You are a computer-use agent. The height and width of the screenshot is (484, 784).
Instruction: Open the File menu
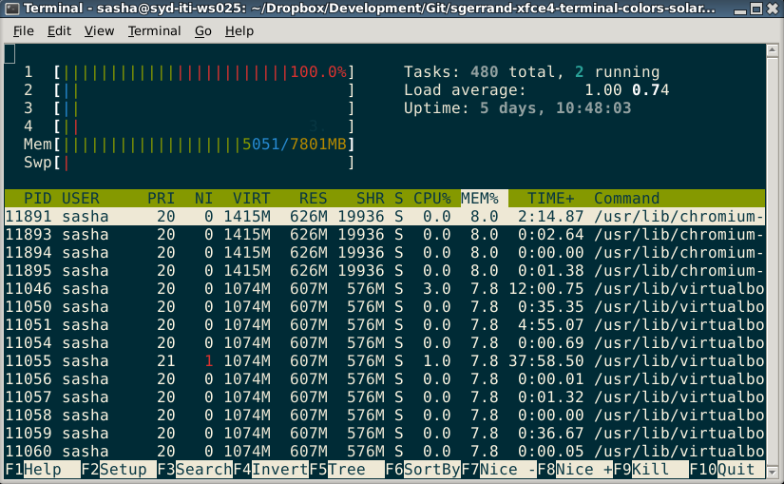23,30
